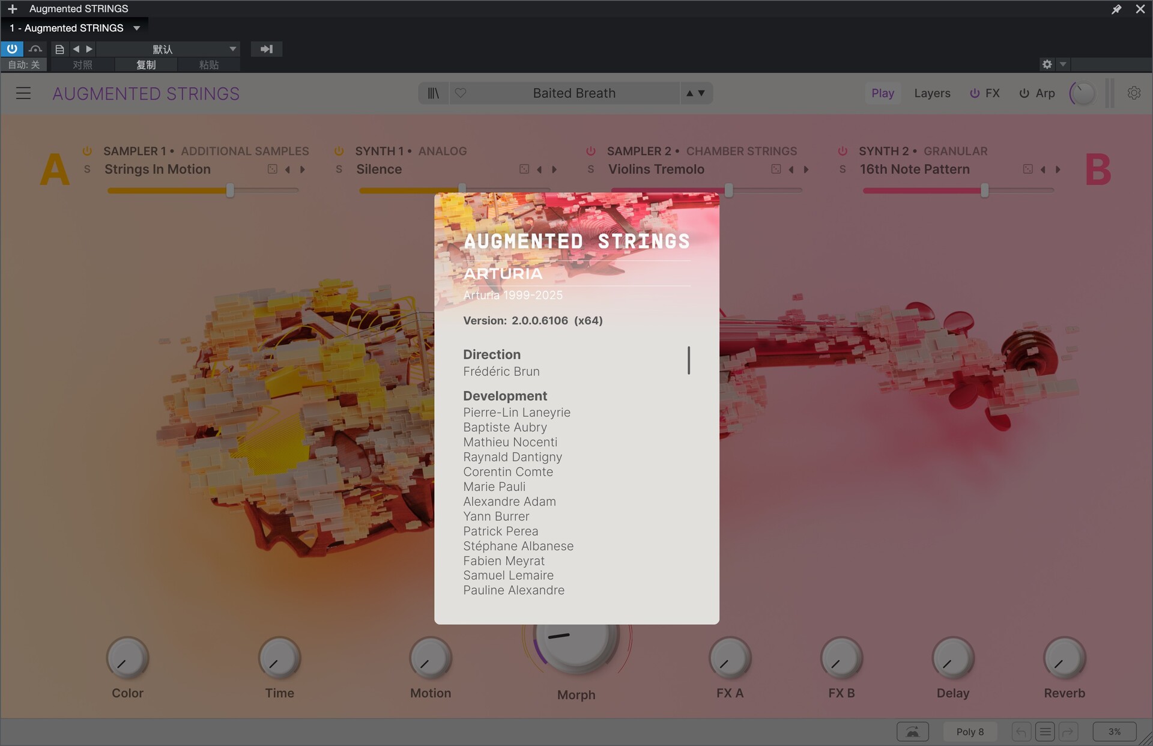Image resolution: width=1153 pixels, height=746 pixels.
Task: Undo the last action
Action: tap(1021, 732)
